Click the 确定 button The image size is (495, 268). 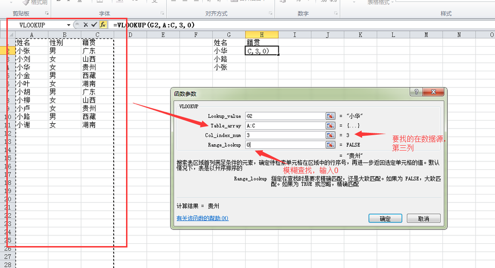[x=385, y=219]
